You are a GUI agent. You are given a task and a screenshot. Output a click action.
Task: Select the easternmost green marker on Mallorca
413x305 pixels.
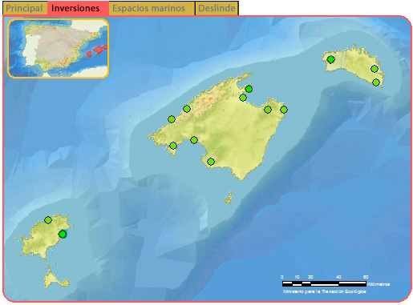284,110
